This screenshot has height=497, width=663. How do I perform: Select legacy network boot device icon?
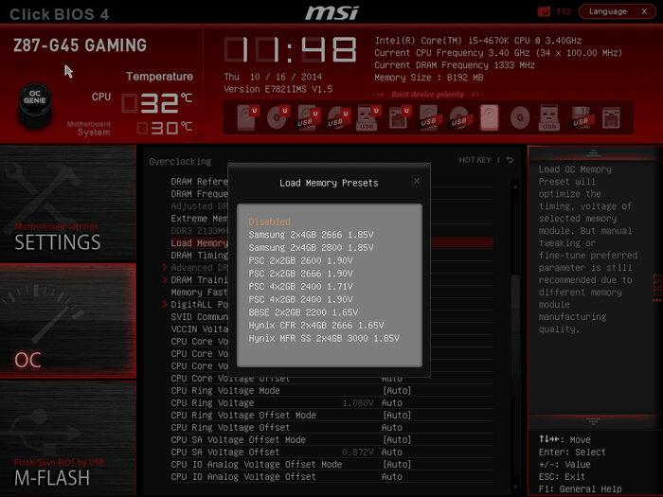pyautogui.click(x=611, y=117)
